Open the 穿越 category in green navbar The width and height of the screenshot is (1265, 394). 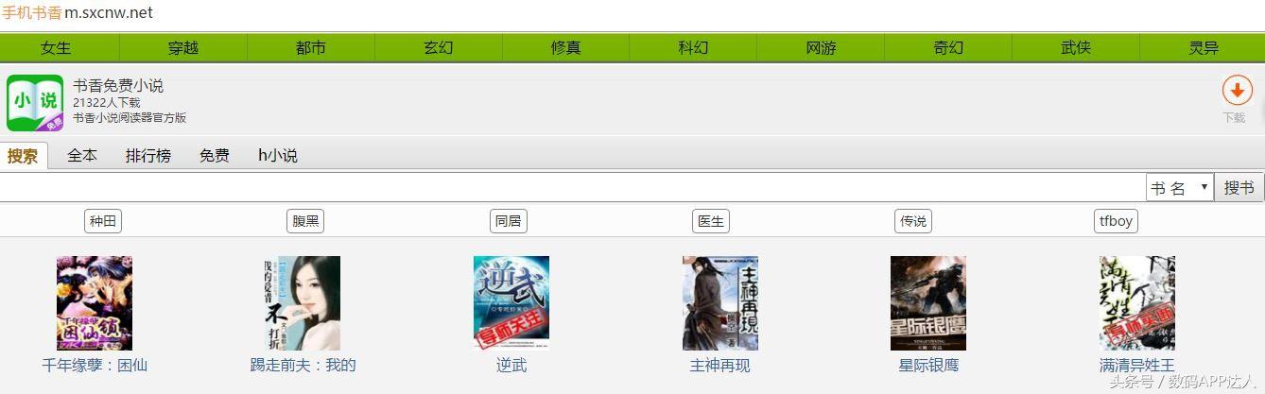pos(183,47)
